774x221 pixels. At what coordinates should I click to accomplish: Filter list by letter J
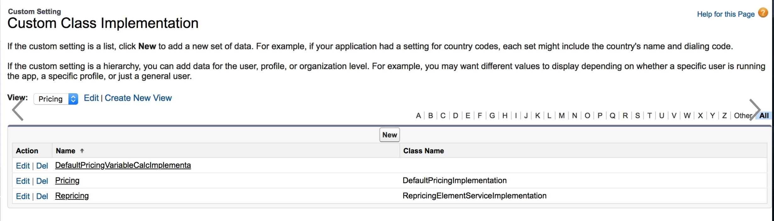[526, 116]
